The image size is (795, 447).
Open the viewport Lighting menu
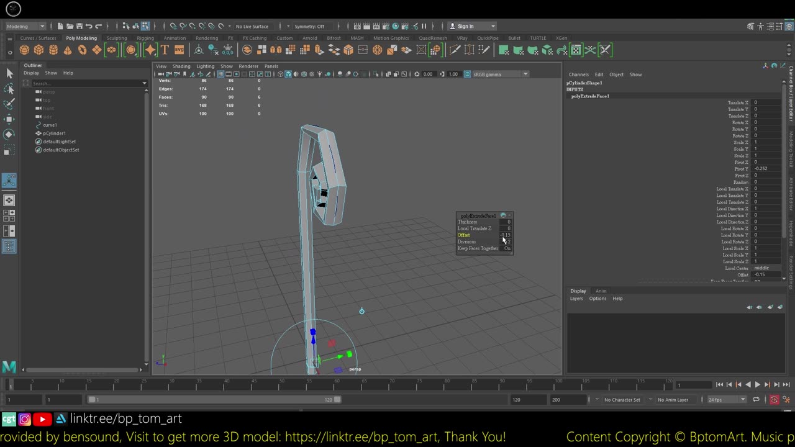(x=205, y=66)
